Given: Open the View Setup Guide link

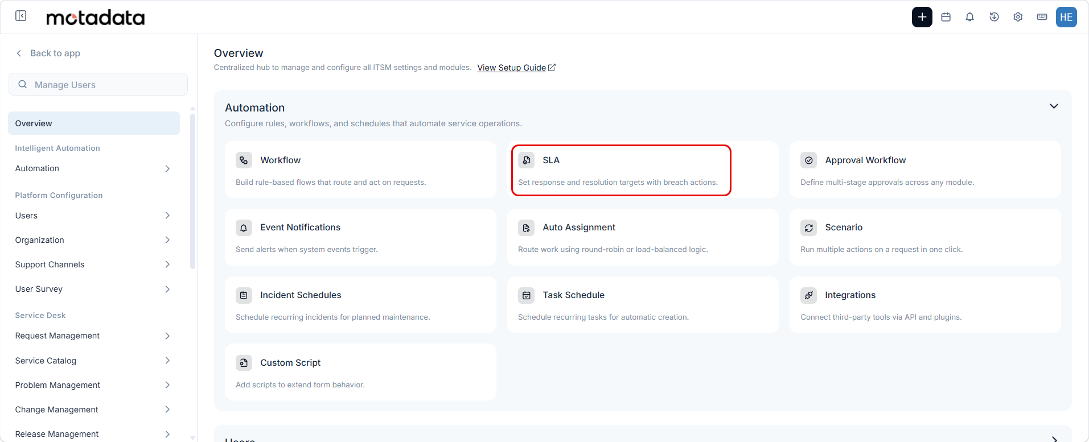Looking at the screenshot, I should [511, 68].
